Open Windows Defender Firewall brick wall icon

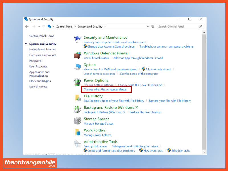[77, 55]
